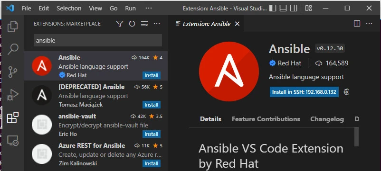
Task: Open the Go menu
Action: click(x=114, y=8)
